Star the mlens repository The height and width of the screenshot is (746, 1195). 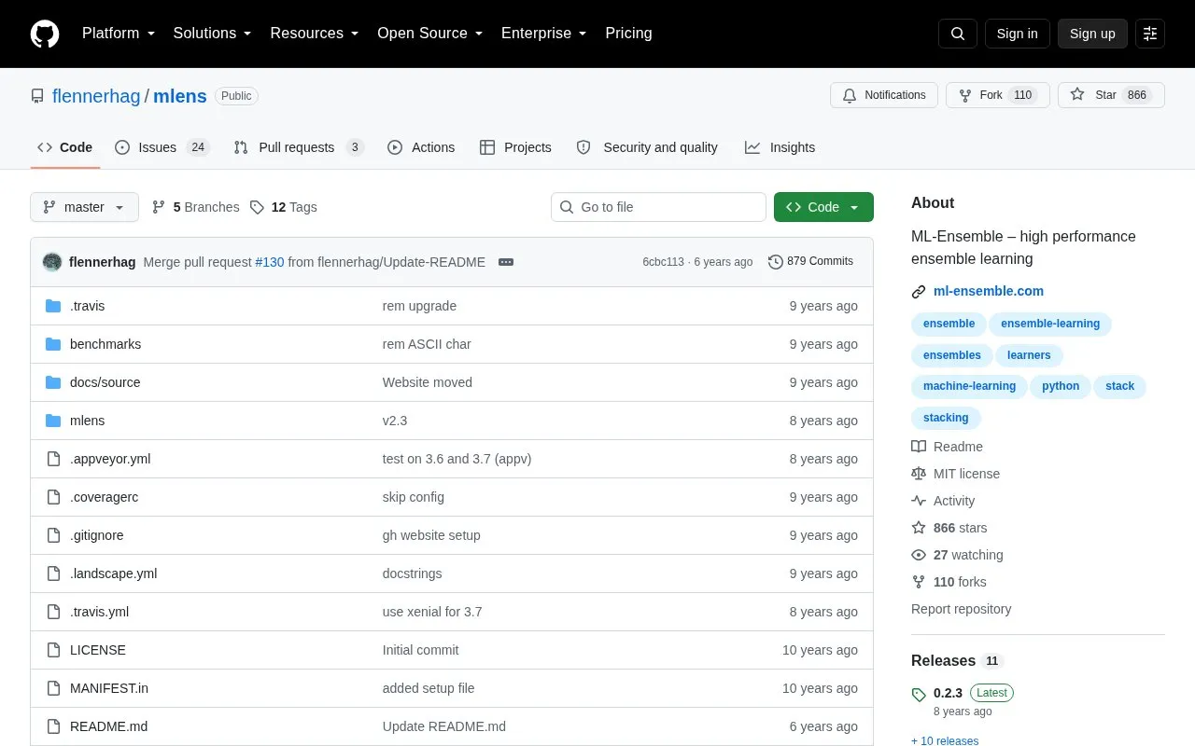pyautogui.click(x=1111, y=95)
